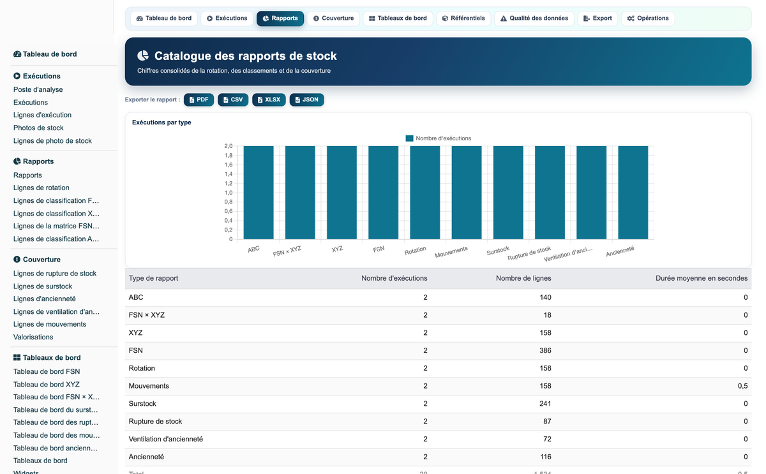Click the Surstock table cell

tap(142, 404)
